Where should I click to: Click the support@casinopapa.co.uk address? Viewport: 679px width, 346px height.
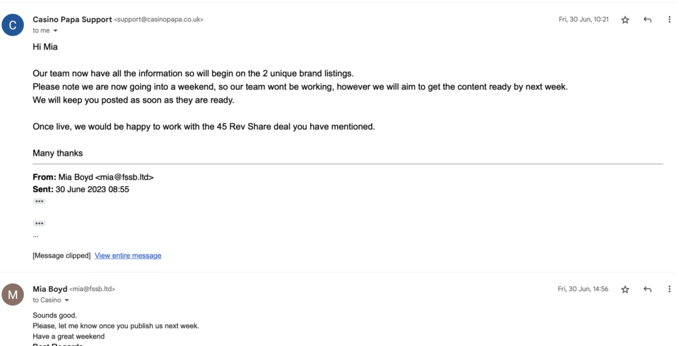point(158,19)
